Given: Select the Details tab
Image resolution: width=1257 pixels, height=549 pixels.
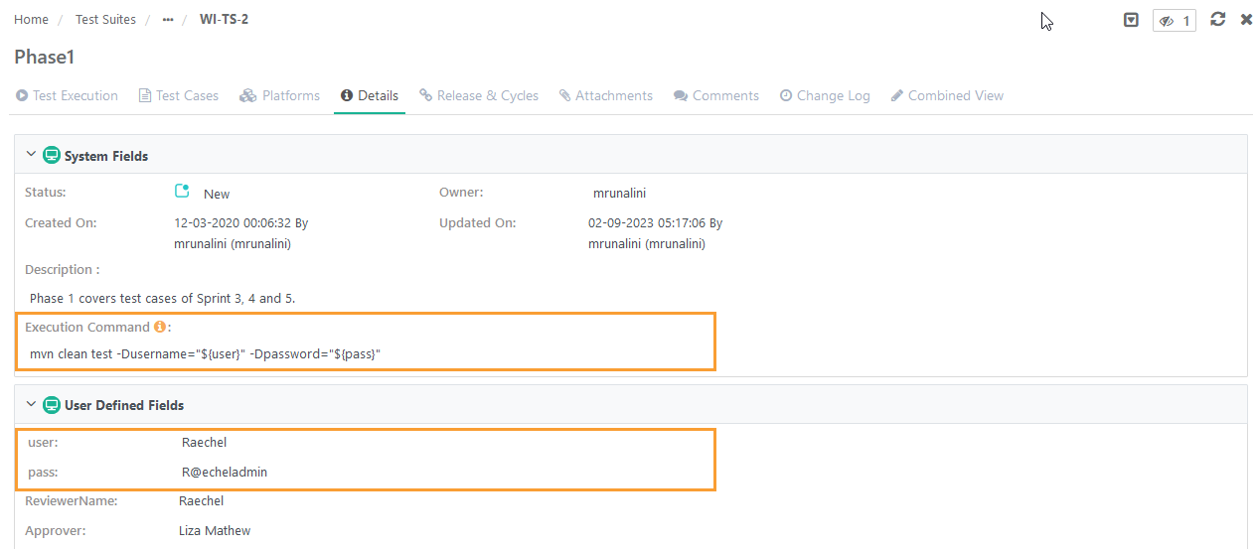Looking at the screenshot, I should (370, 96).
